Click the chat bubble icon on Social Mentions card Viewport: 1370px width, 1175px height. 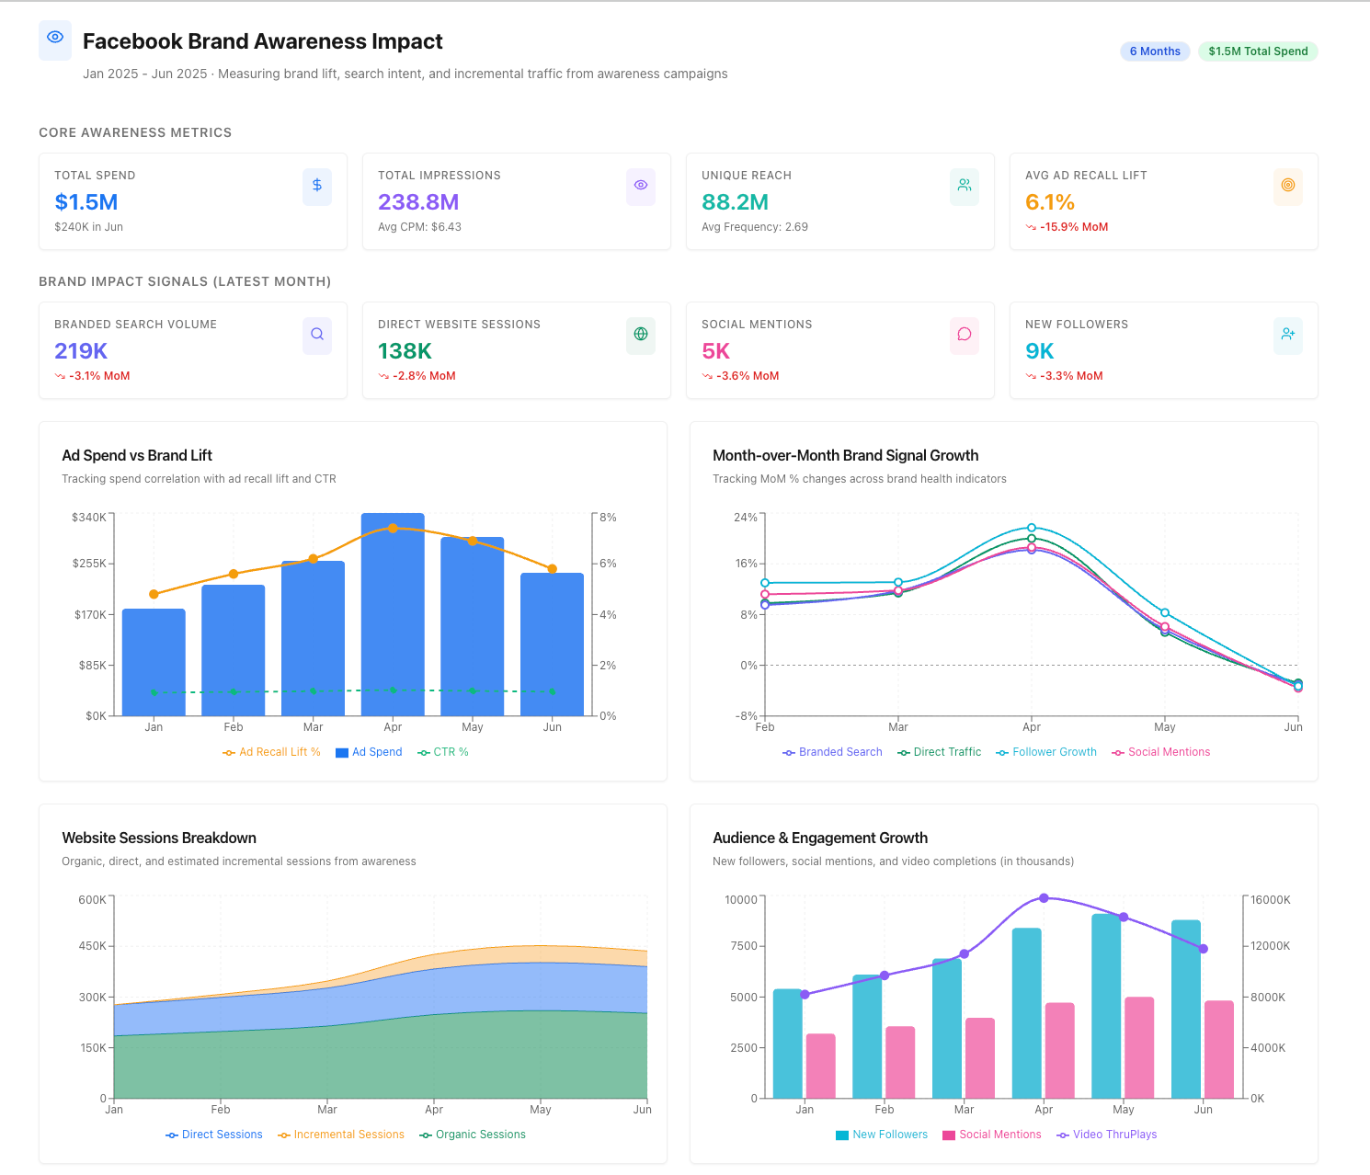coord(964,335)
